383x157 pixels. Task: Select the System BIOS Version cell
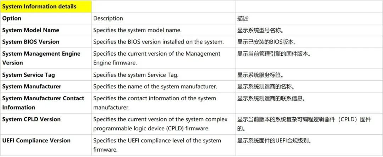coord(46,42)
